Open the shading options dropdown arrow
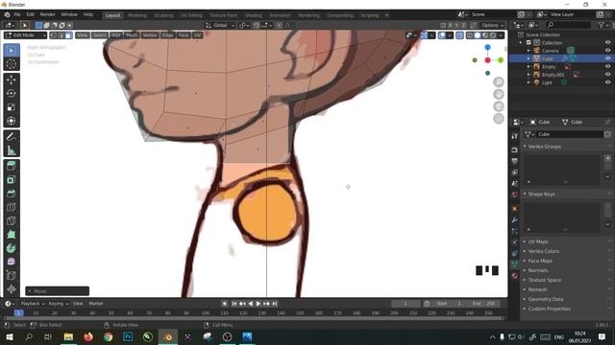 (x=501, y=35)
